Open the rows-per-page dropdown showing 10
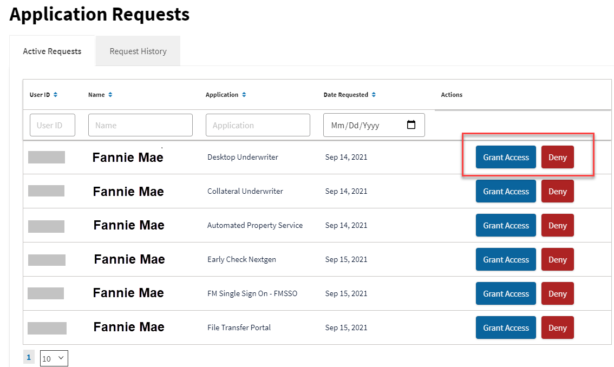The width and height of the screenshot is (614, 367). tap(54, 358)
